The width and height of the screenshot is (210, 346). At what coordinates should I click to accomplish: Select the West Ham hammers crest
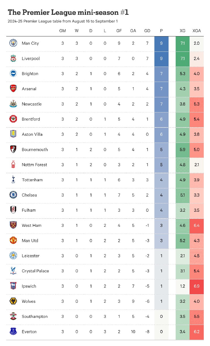tap(13, 225)
